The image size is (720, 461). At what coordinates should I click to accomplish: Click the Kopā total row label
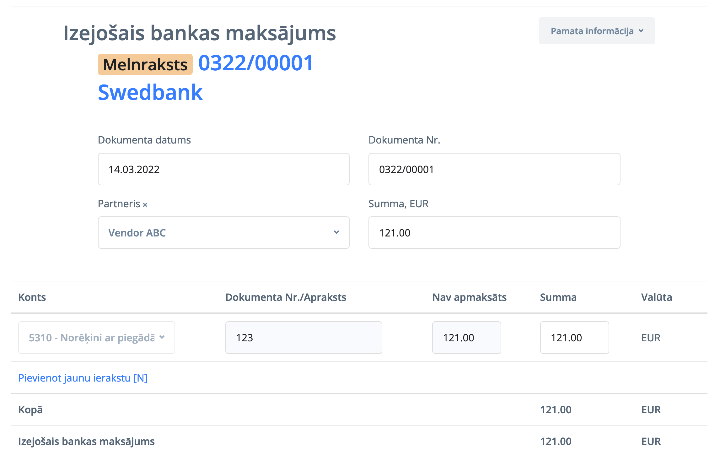pos(30,409)
